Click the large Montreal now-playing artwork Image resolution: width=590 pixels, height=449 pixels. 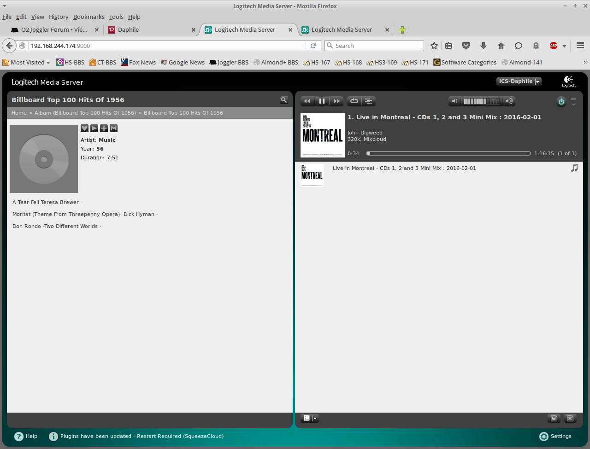pos(323,135)
